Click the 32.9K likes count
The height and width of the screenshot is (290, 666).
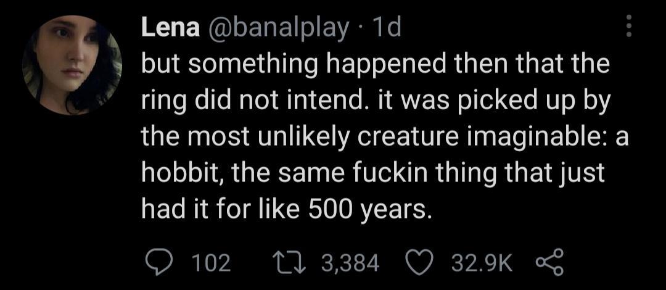(x=482, y=264)
